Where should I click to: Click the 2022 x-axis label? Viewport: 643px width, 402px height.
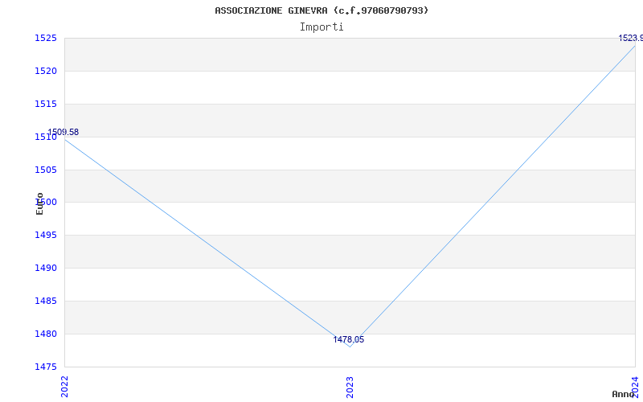tap(64, 387)
